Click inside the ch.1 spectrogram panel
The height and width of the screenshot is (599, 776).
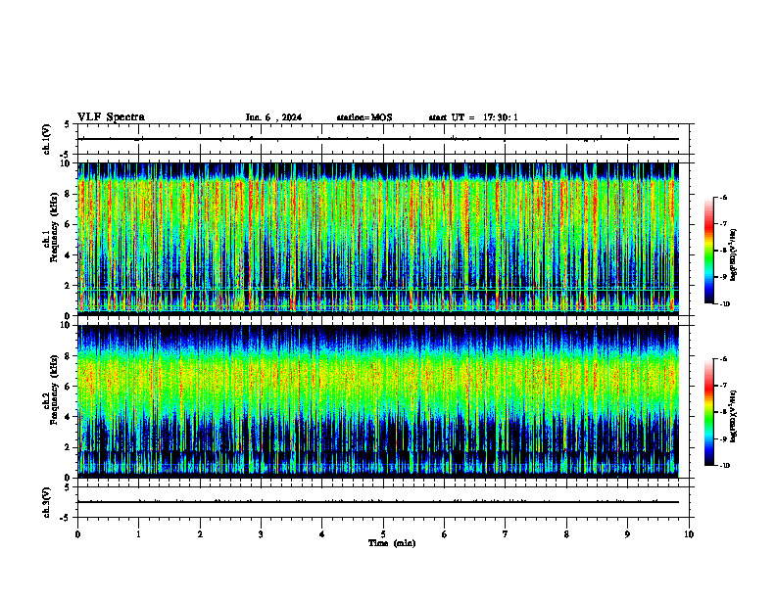click(378, 239)
